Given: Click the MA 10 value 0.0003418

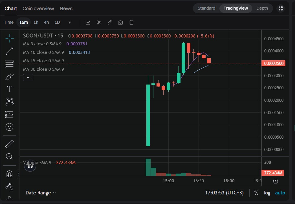Looking at the screenshot, I should (x=79, y=52).
